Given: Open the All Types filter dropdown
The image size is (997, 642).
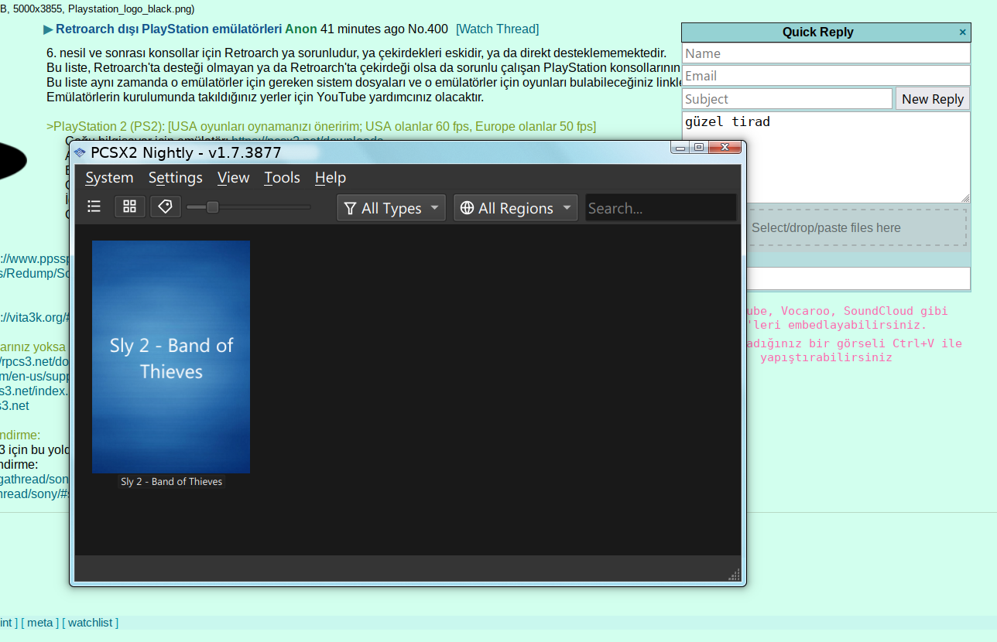Looking at the screenshot, I should pyautogui.click(x=391, y=207).
